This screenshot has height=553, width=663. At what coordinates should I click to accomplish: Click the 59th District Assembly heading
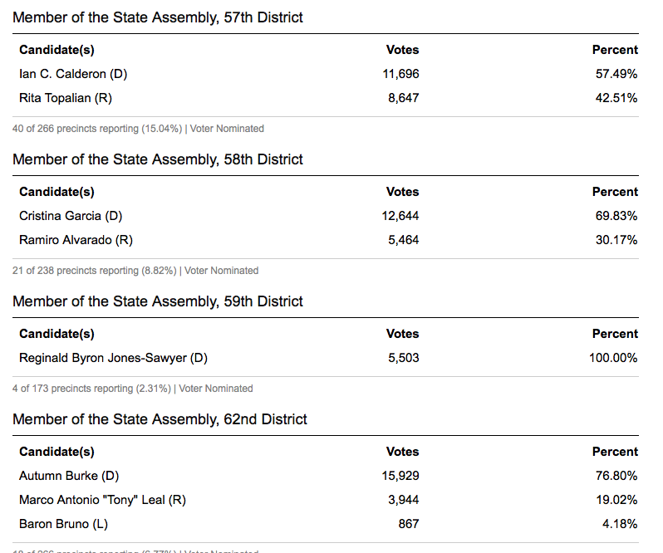(x=158, y=301)
